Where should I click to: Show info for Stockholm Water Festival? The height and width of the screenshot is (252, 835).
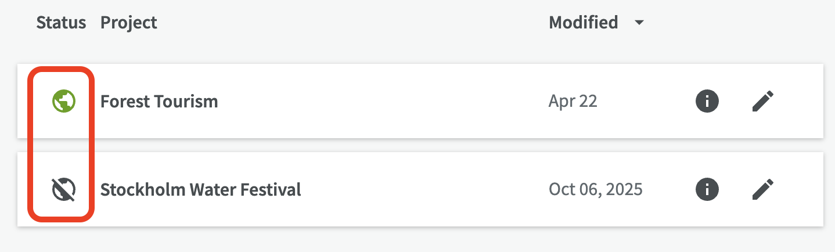pyautogui.click(x=707, y=189)
